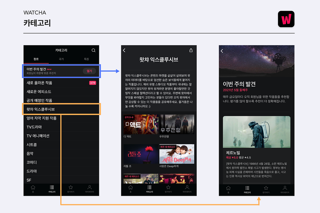320x213 pixels.
Task: Tap the 사랑은 Deep하게 caption
Action: tap(169, 166)
